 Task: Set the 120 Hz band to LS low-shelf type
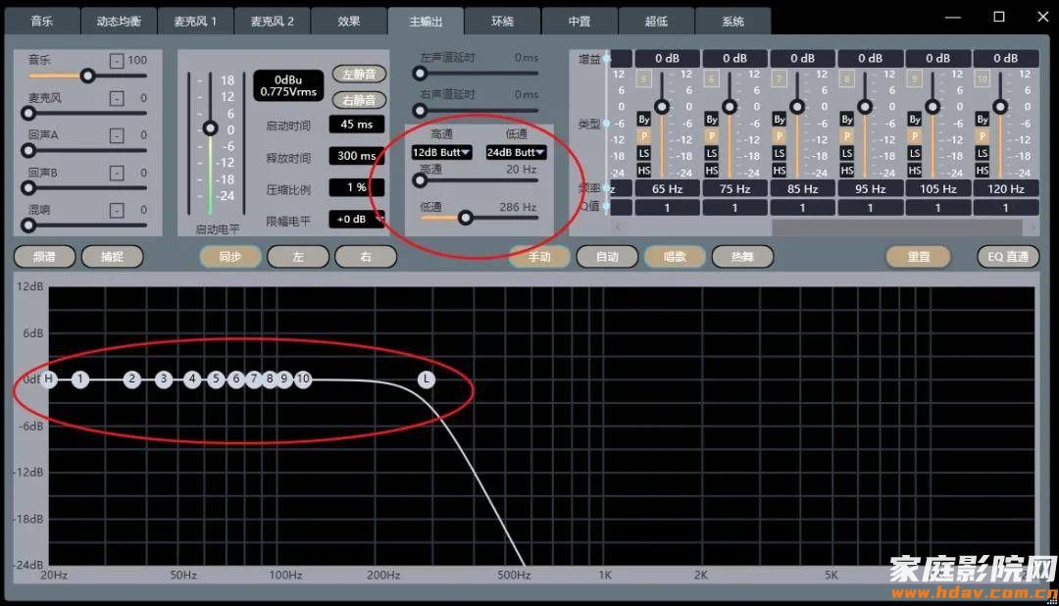(x=982, y=153)
